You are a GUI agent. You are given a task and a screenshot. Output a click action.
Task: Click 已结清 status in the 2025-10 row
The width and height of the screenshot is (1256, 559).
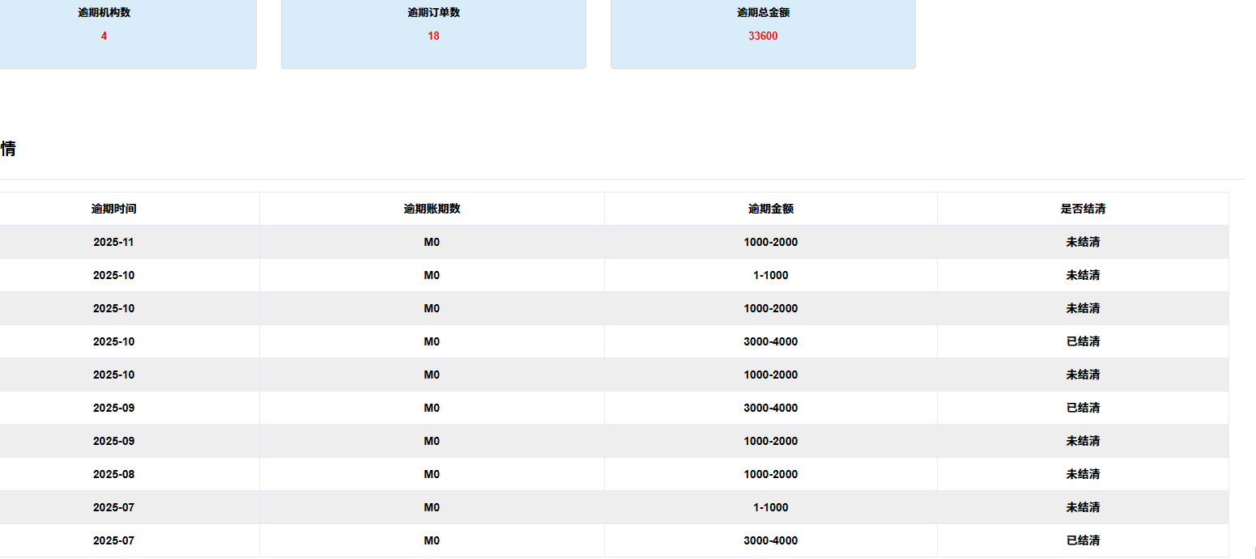tap(1083, 341)
